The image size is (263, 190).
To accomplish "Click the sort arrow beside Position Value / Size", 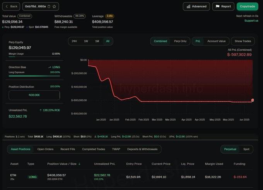I will coord(79,164).
